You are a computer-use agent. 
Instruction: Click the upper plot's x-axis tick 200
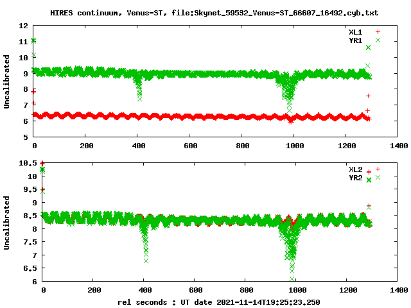coord(87,146)
